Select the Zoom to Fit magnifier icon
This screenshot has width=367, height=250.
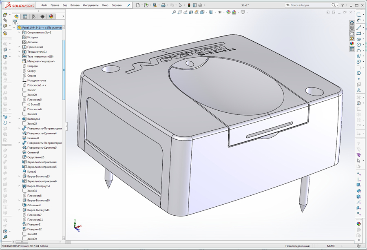(174, 13)
